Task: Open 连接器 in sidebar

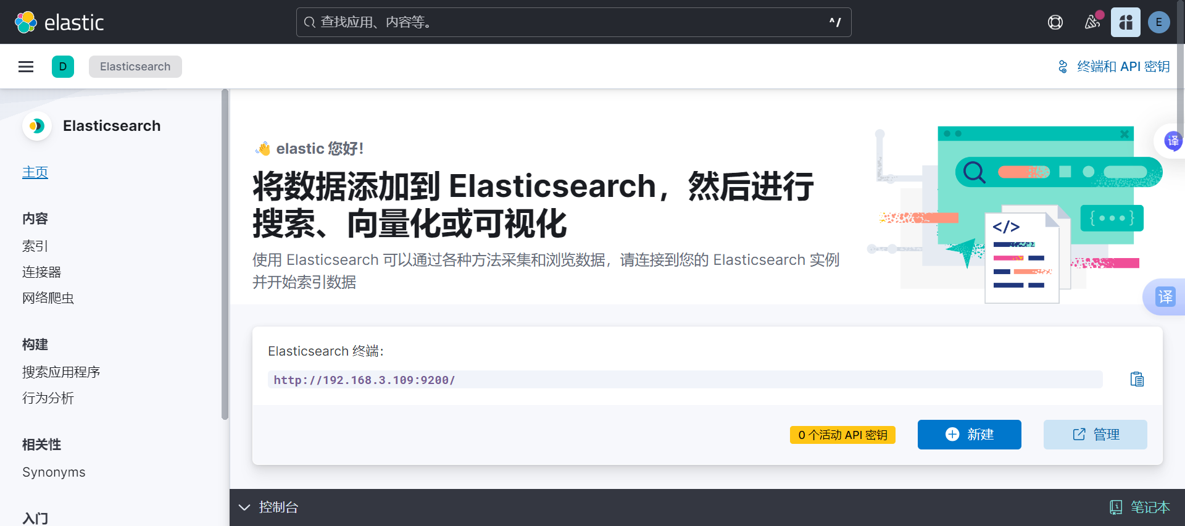Action: [x=42, y=272]
